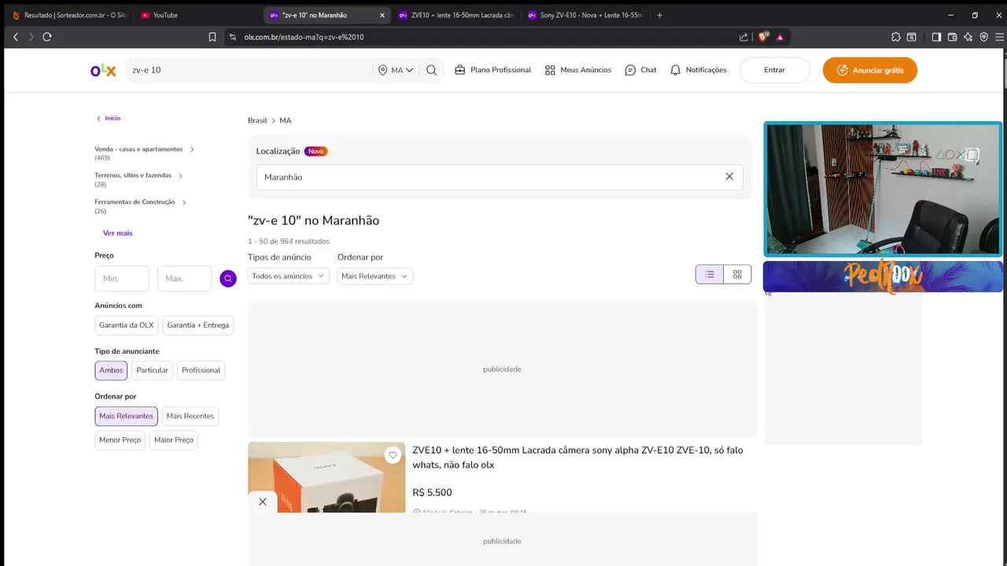Screen dimensions: 1007x566
Task: Open Brave Shields lion icon
Action: 762,37
